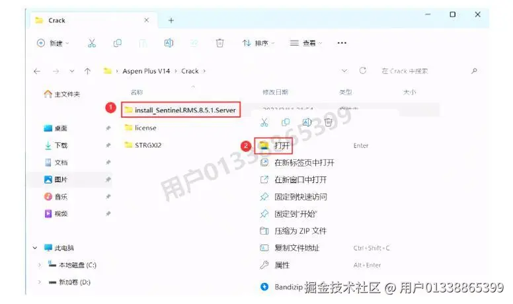Screen dimensions: 513x304
Task: Click the Copy icon in the toolbar
Action: pyautogui.click(x=117, y=43)
